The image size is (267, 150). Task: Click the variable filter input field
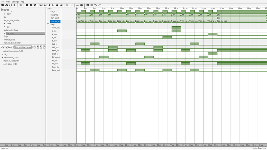pyautogui.click(x=23, y=47)
